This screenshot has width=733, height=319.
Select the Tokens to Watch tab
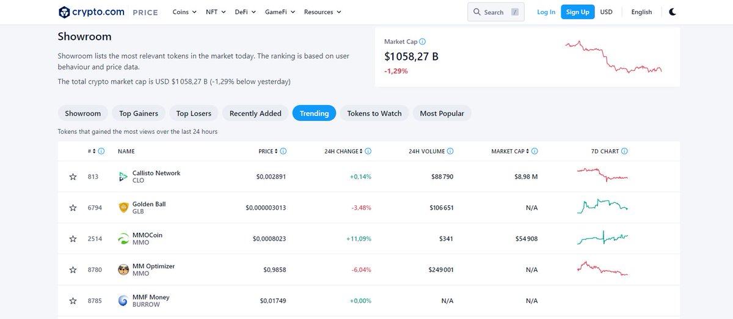(374, 113)
